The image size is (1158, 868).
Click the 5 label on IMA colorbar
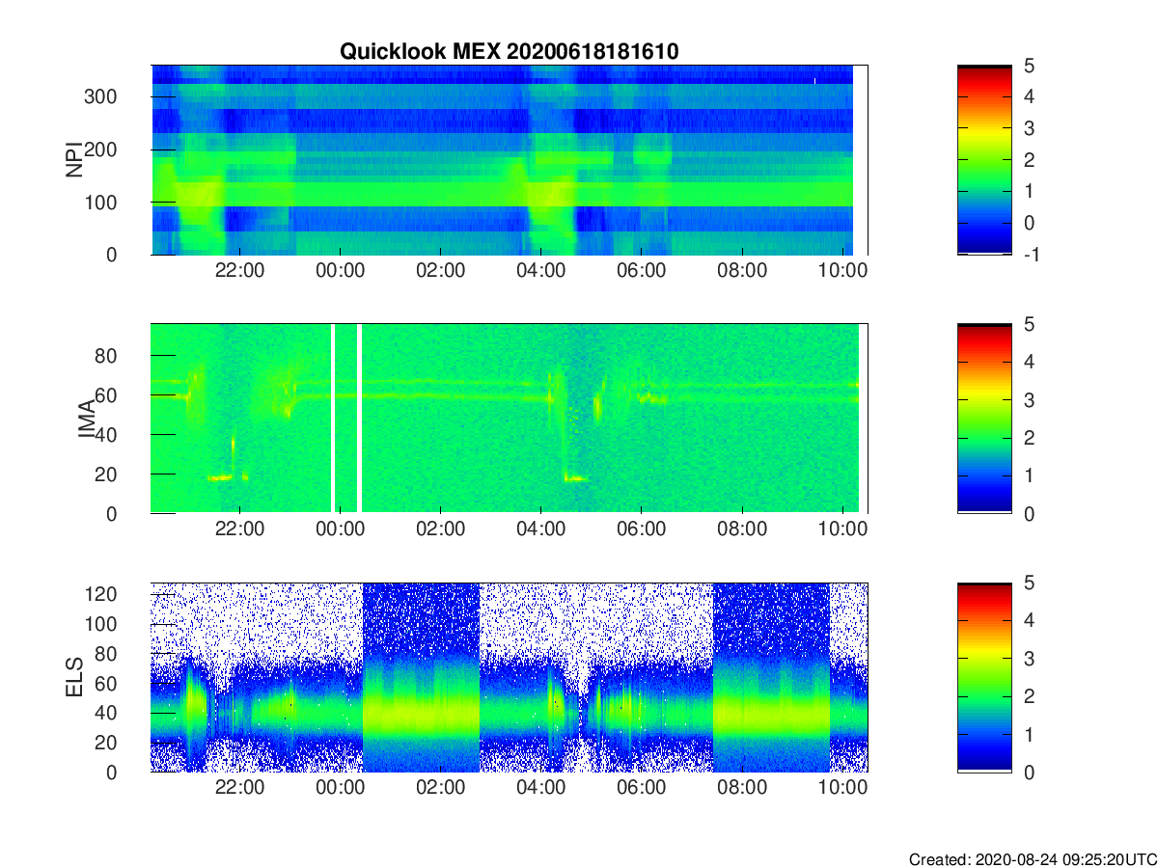[x=1028, y=324]
